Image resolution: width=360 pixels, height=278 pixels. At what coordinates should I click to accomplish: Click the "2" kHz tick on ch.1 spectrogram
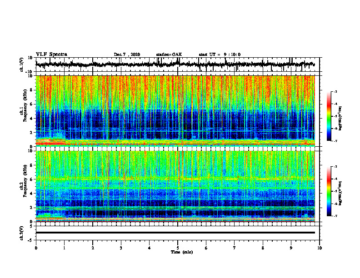tap(31, 132)
